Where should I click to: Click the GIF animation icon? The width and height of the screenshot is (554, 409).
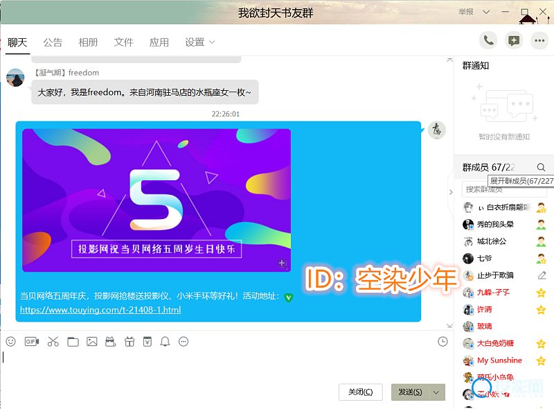[31, 342]
